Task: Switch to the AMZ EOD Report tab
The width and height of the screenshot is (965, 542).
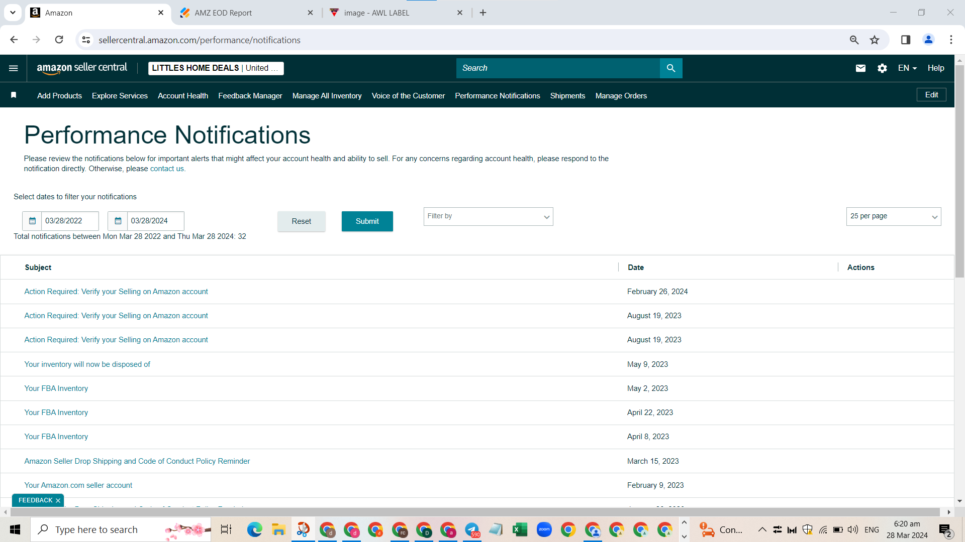Action: tap(246, 13)
